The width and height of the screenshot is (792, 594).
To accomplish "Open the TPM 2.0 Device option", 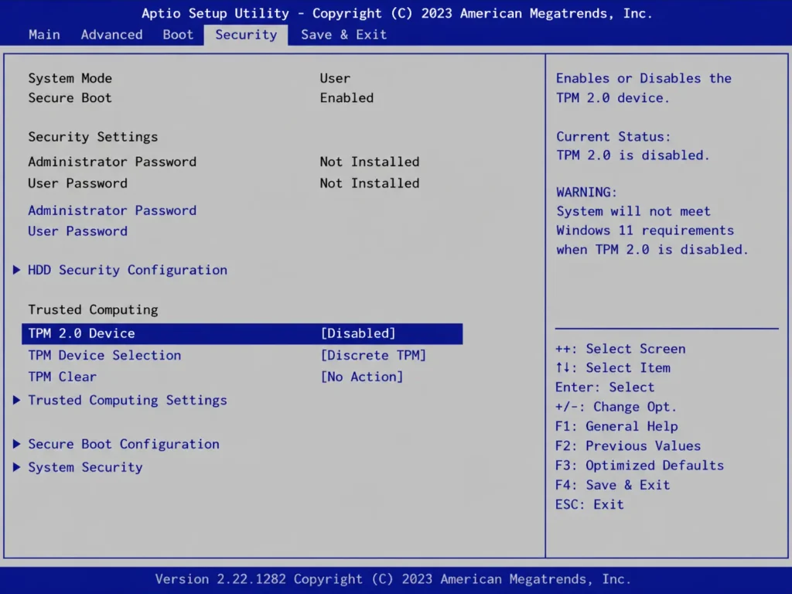I will (x=82, y=333).
